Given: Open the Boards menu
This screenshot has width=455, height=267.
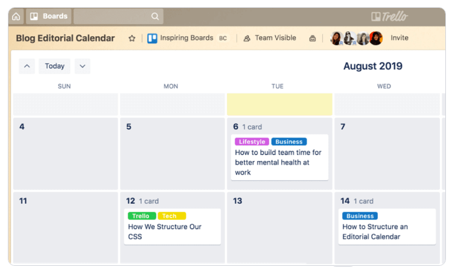Looking at the screenshot, I should pos(49,16).
